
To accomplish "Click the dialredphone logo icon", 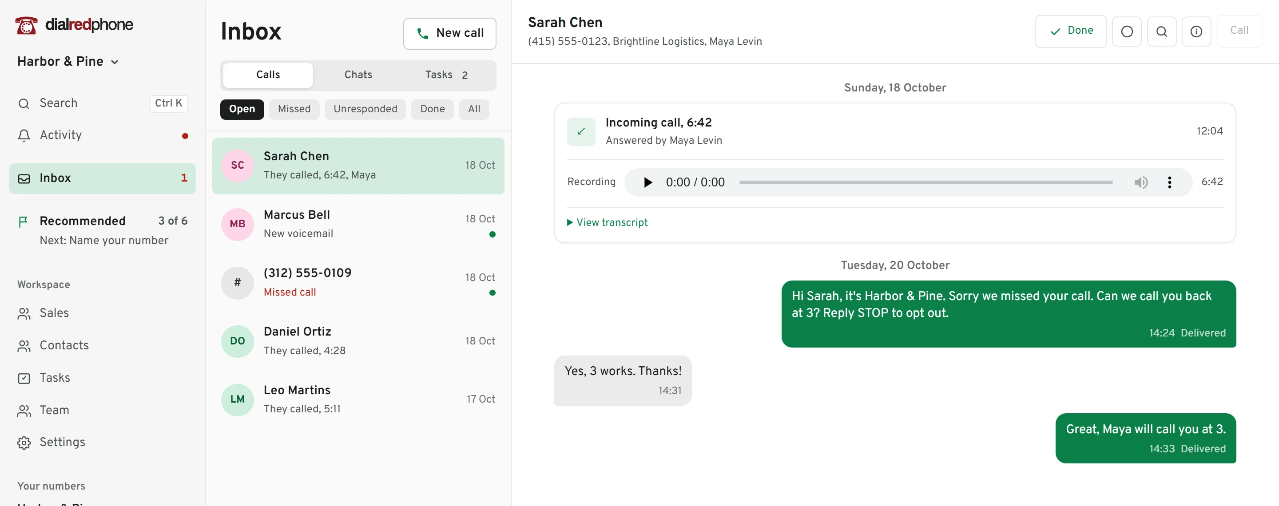I will click(x=26, y=25).
